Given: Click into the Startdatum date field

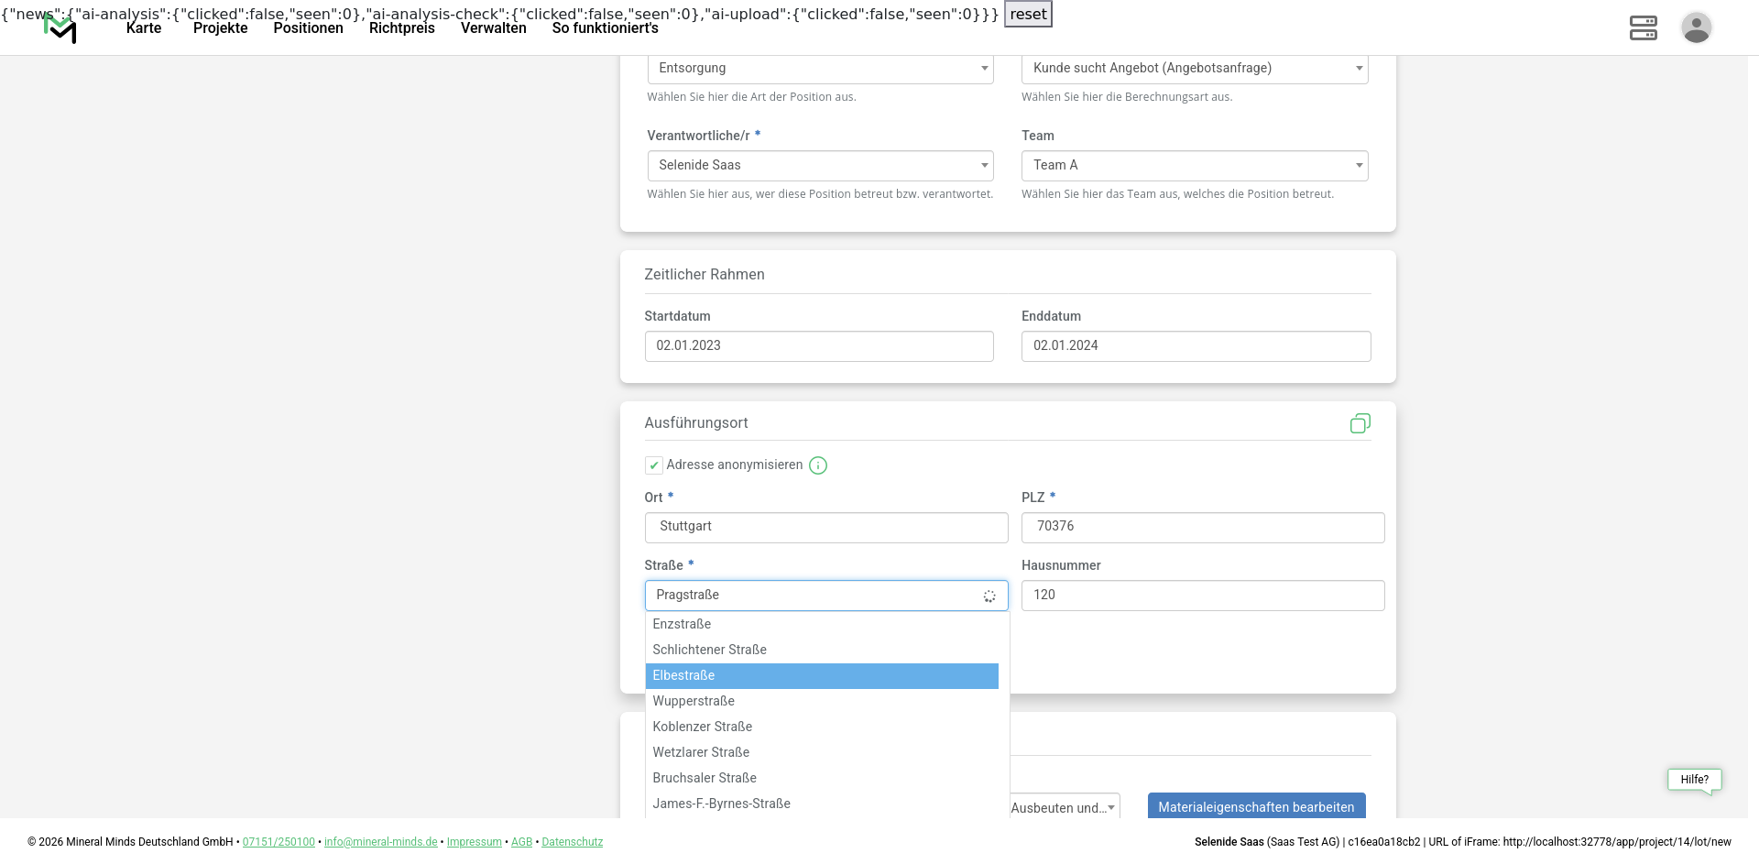Looking at the screenshot, I should [819, 346].
